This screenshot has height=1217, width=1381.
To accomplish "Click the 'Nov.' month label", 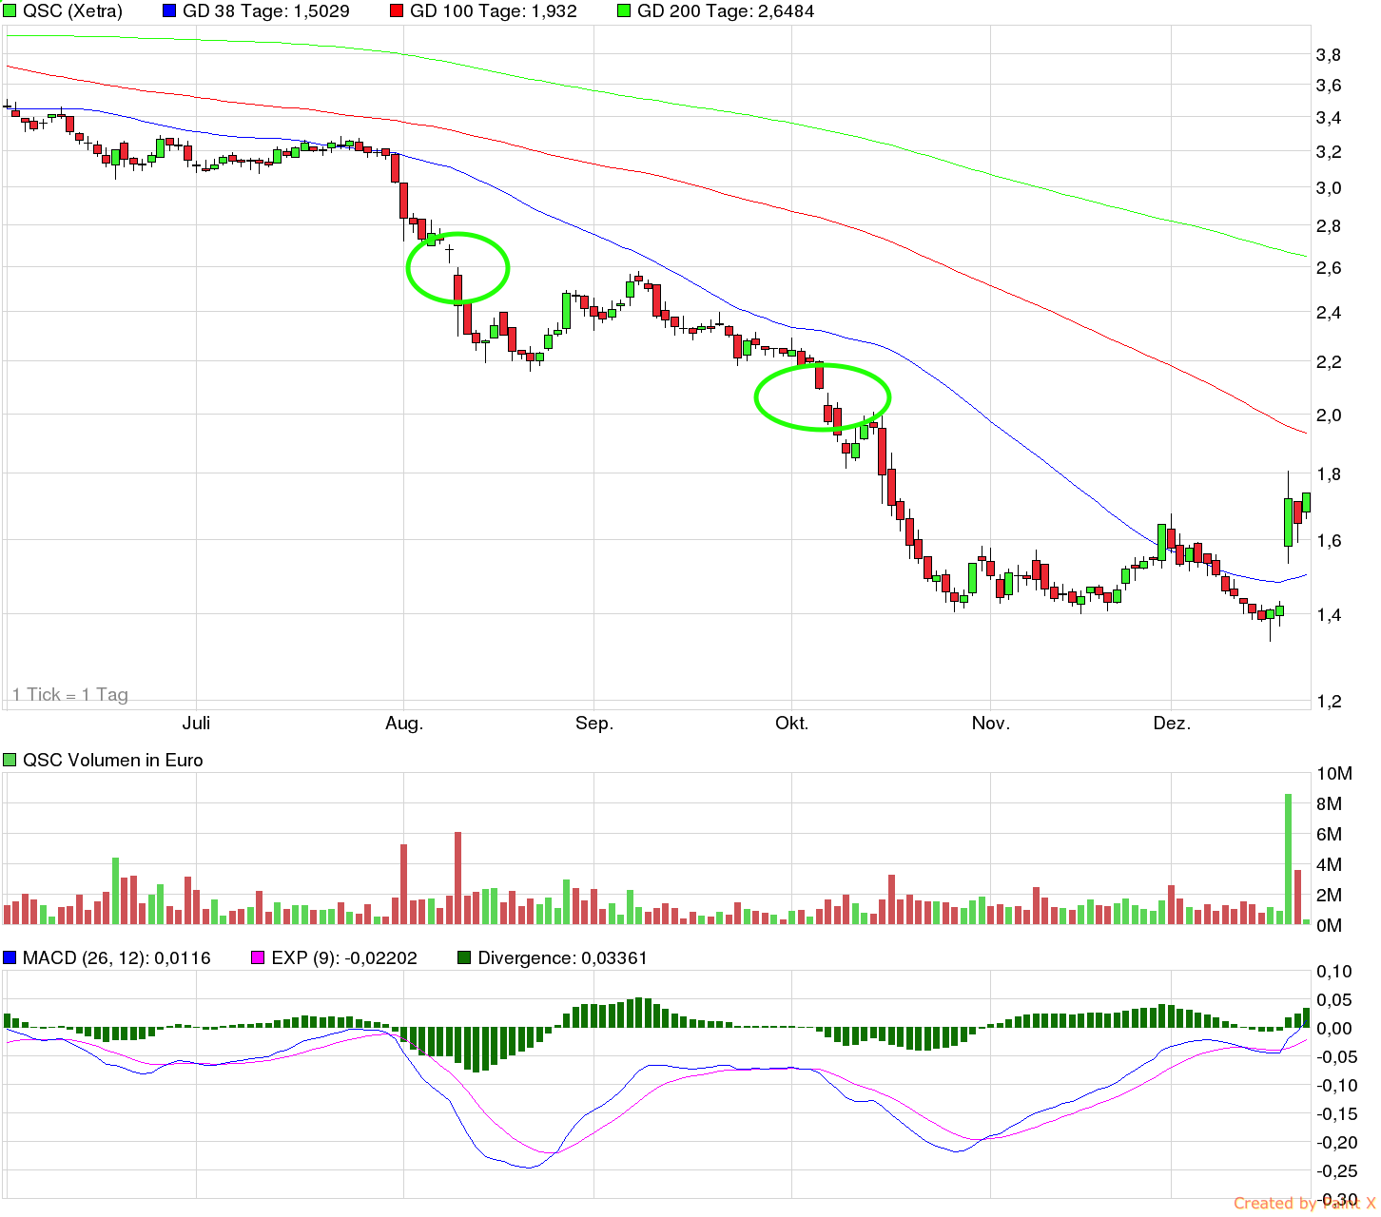I will (x=991, y=724).
